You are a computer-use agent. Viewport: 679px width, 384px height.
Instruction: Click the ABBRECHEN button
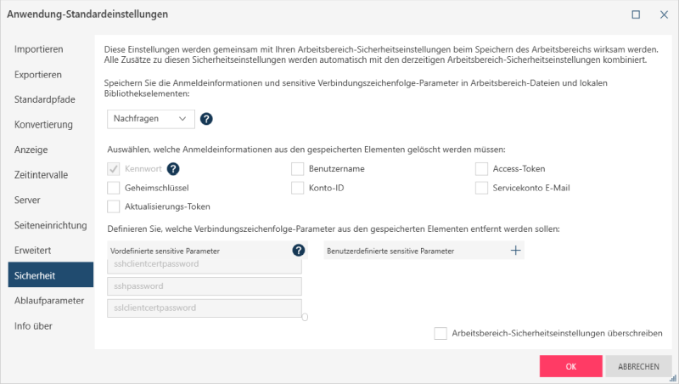click(638, 366)
